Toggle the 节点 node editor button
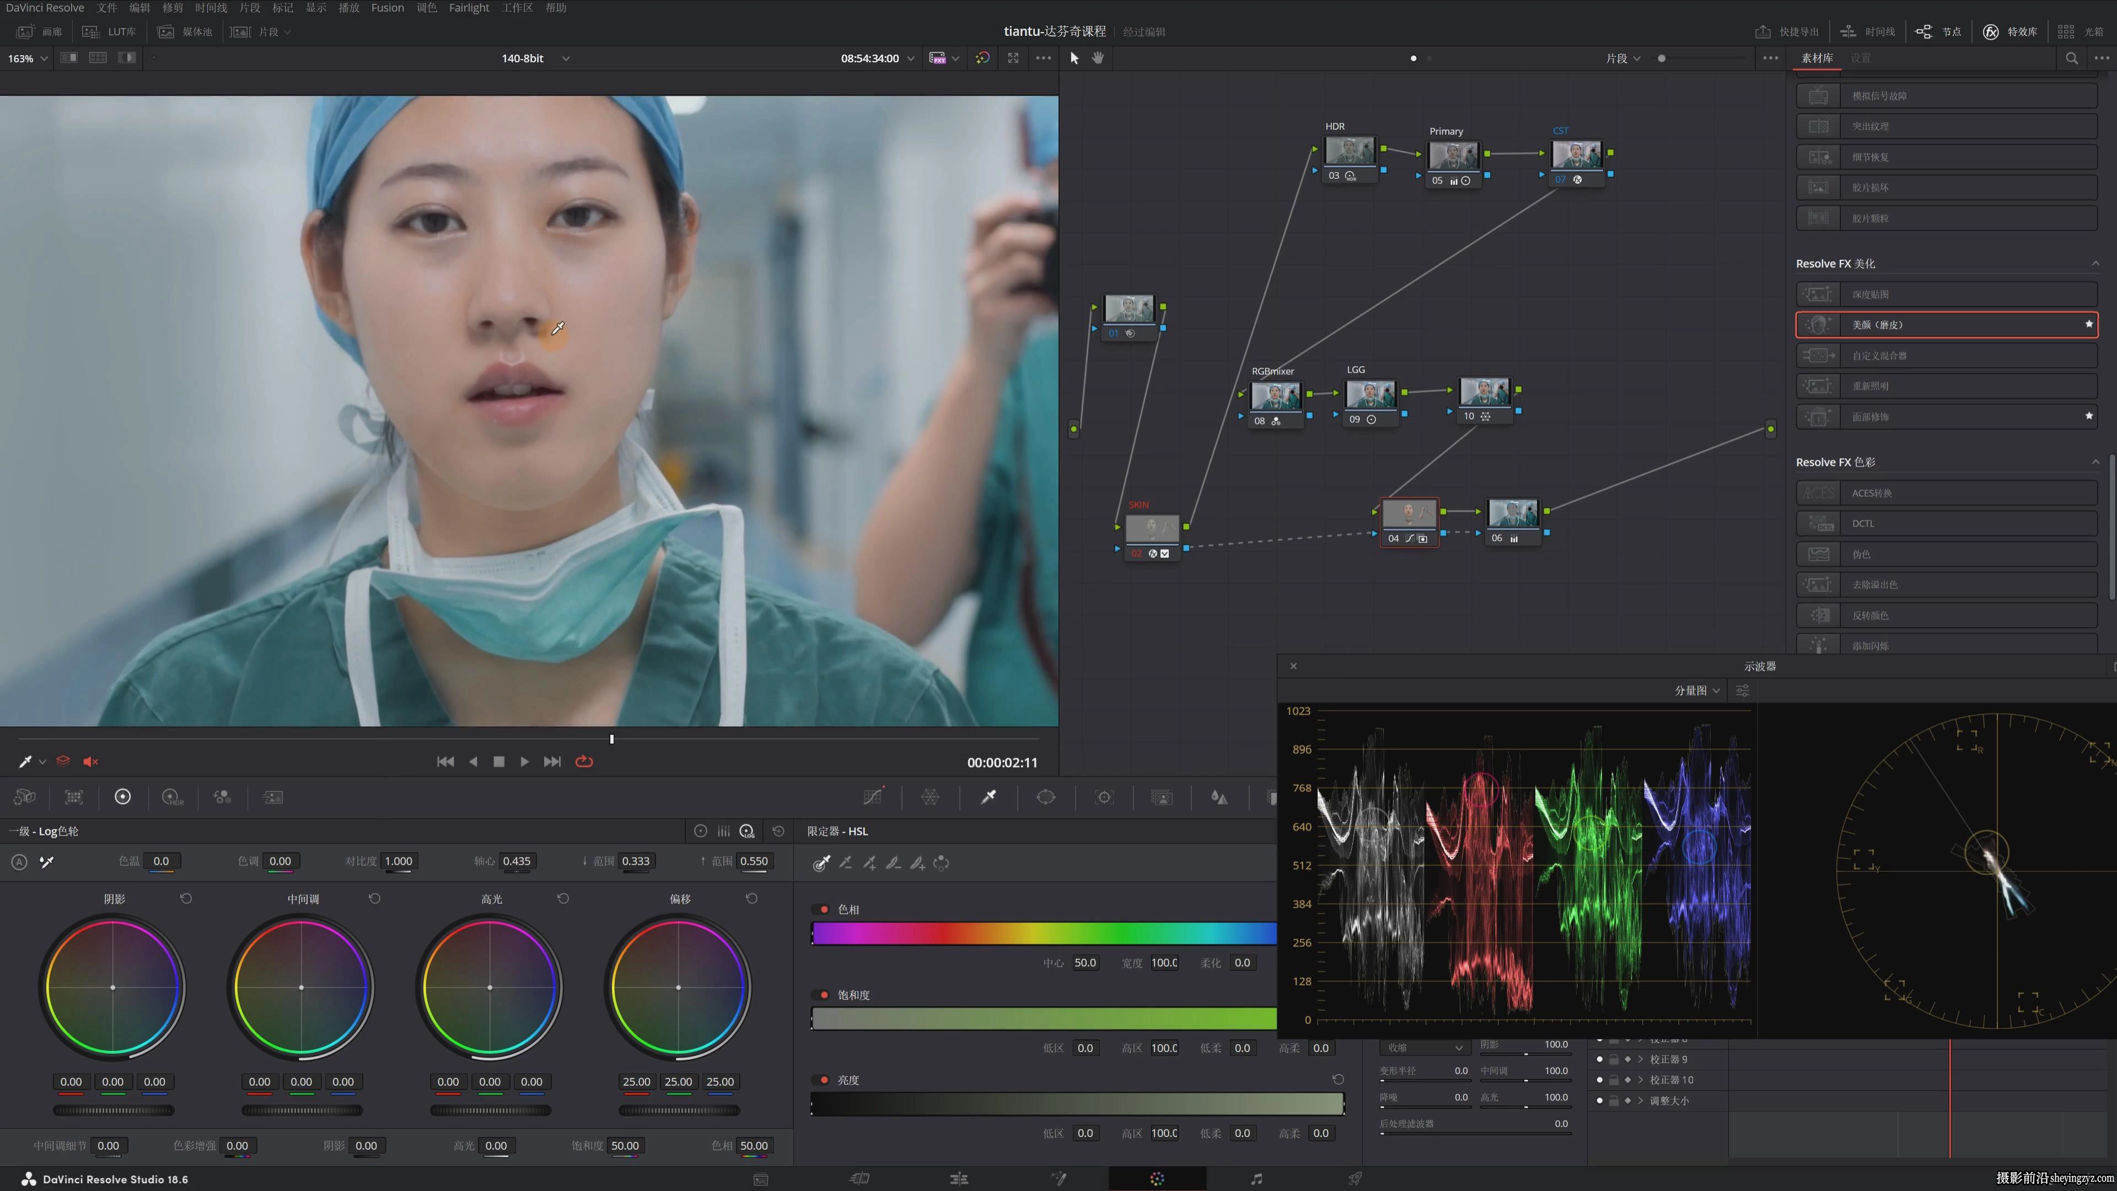 click(x=1939, y=31)
